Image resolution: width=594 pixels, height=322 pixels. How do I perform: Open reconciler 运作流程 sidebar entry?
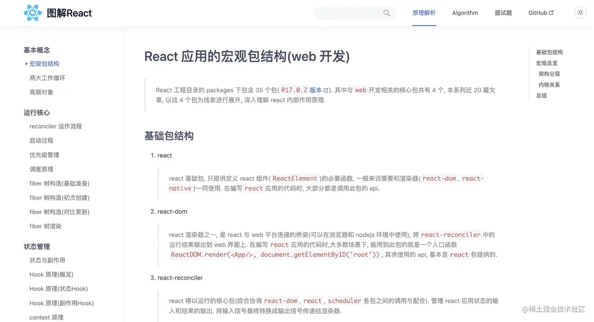56,126
